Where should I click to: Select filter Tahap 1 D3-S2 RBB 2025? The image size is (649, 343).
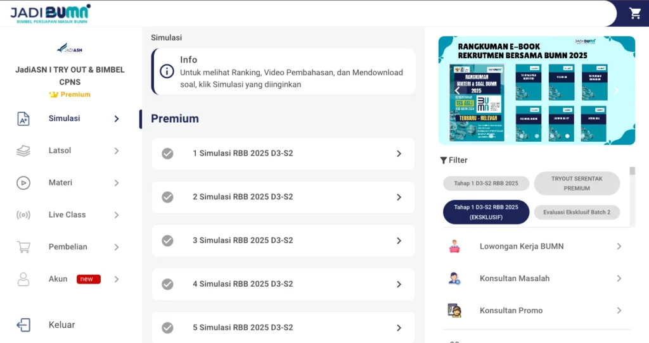(x=486, y=184)
